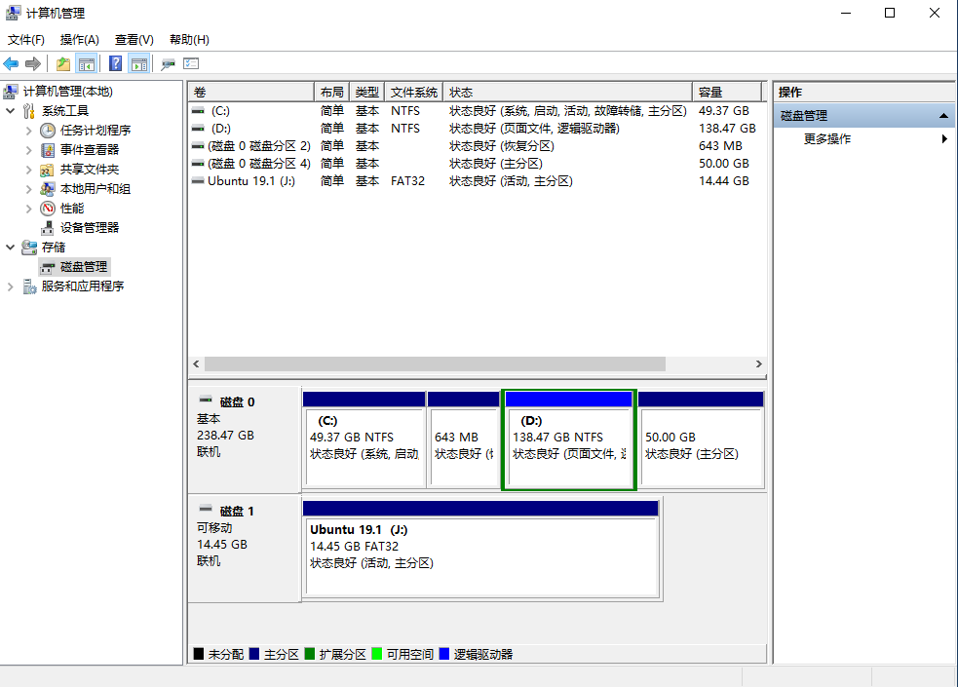Click the Computer Management title bar icon
958x687 pixels.
(13, 13)
